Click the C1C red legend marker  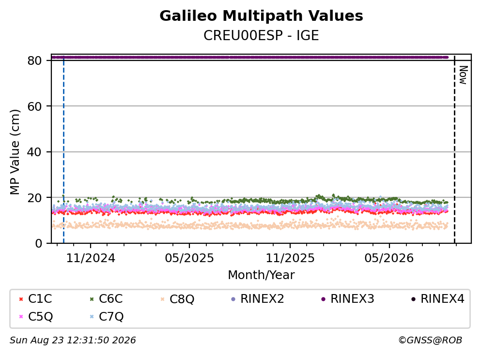tap(21, 299)
